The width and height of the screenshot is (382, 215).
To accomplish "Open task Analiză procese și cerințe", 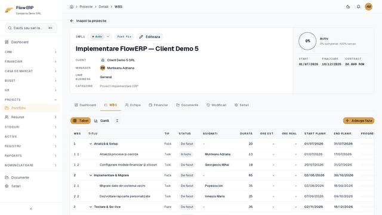I will click(119, 154).
